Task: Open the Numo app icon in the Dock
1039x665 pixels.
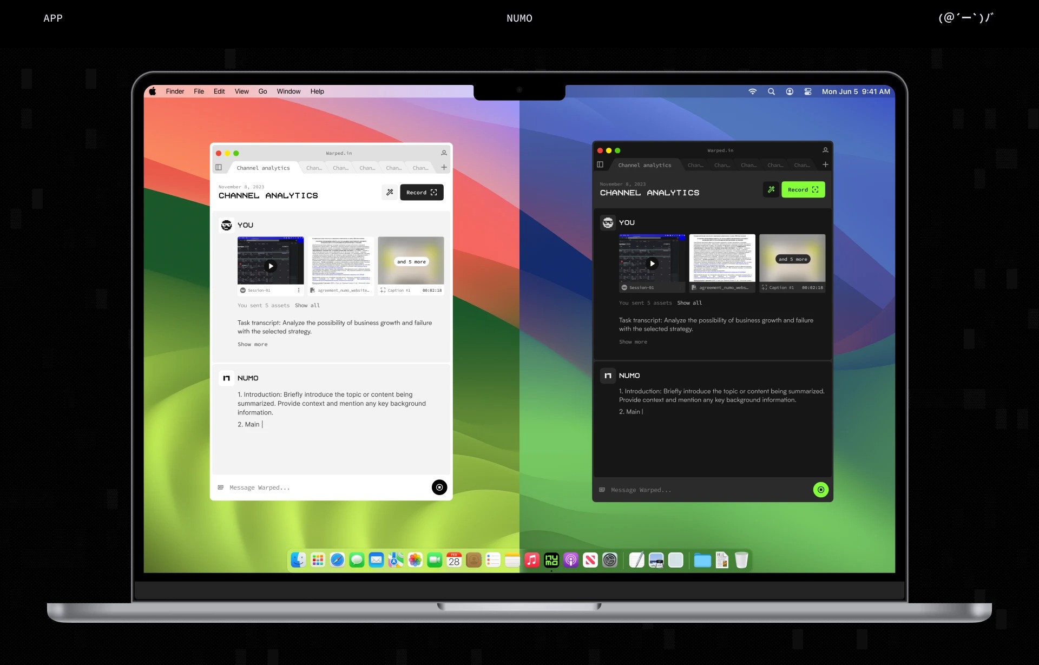Action: (551, 560)
